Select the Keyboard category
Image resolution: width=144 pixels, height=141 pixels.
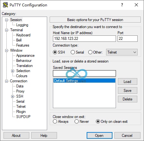tap(23, 35)
